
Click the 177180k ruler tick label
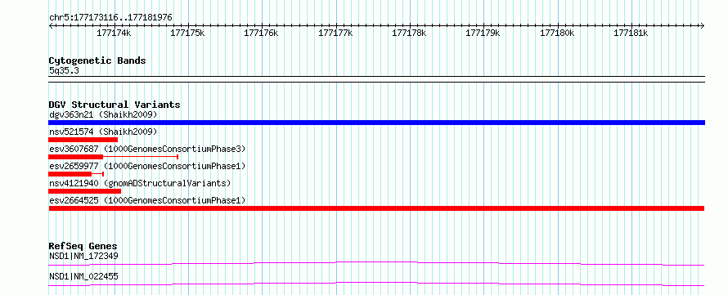[558, 33]
